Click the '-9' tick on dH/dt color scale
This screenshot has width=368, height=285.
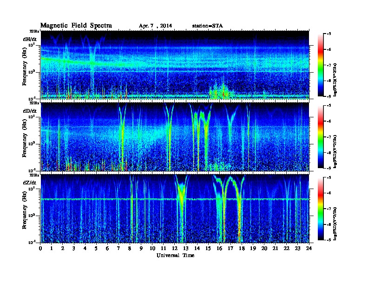click(329, 96)
